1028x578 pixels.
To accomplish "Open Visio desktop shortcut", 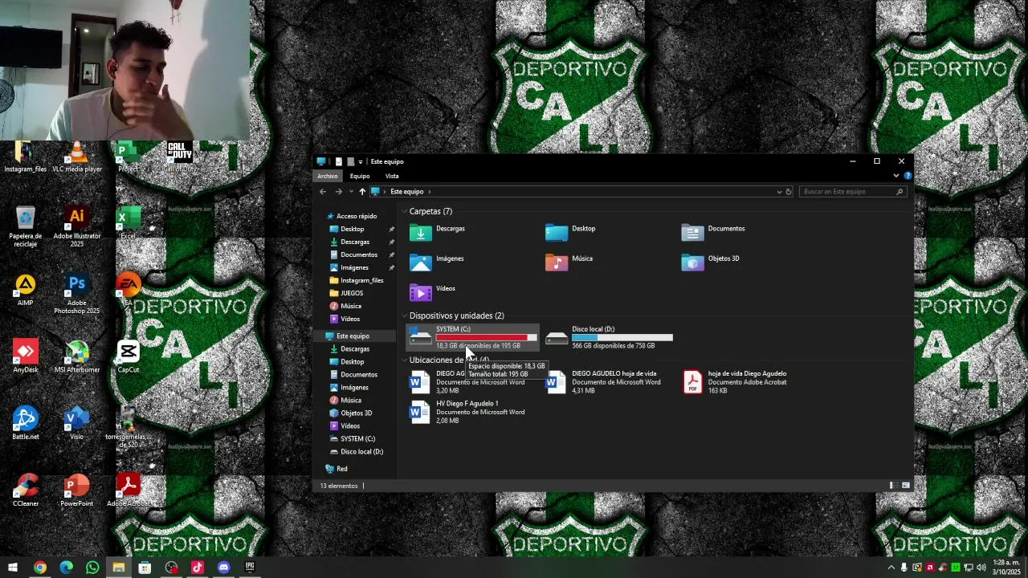I will (x=77, y=423).
